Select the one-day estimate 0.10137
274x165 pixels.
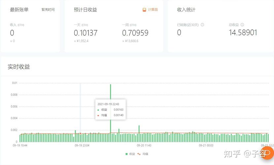pyautogui.click(x=86, y=33)
